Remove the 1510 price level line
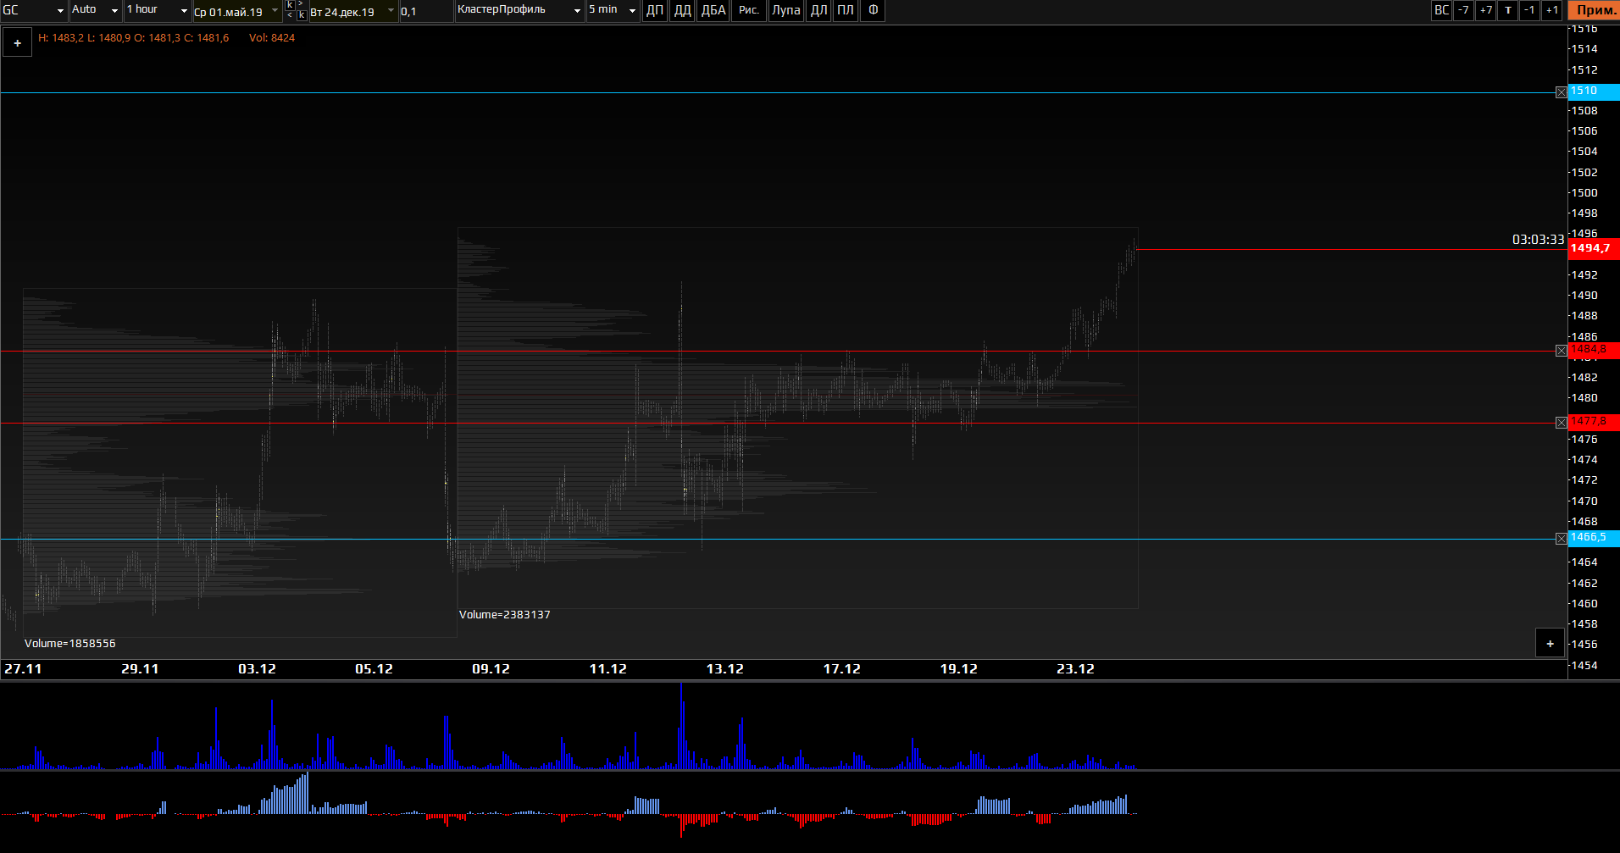1620x853 pixels. (1562, 92)
